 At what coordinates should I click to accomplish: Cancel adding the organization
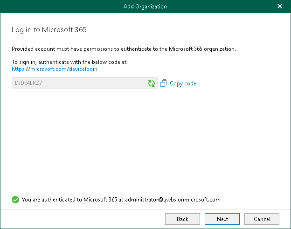[262, 219]
